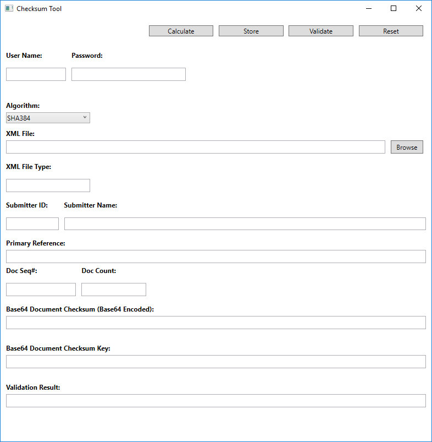Click the Validation Result text box
This screenshot has height=442, width=432.
tap(215, 401)
